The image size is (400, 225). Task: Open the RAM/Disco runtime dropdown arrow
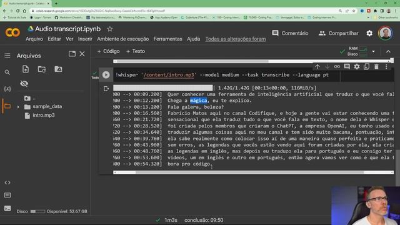pos(373,51)
